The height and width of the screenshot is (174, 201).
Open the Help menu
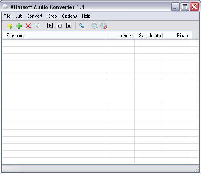[86, 16]
